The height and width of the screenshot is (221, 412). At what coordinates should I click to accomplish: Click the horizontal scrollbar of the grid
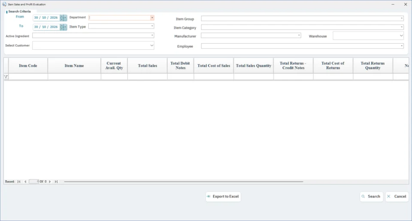[x=183, y=182]
